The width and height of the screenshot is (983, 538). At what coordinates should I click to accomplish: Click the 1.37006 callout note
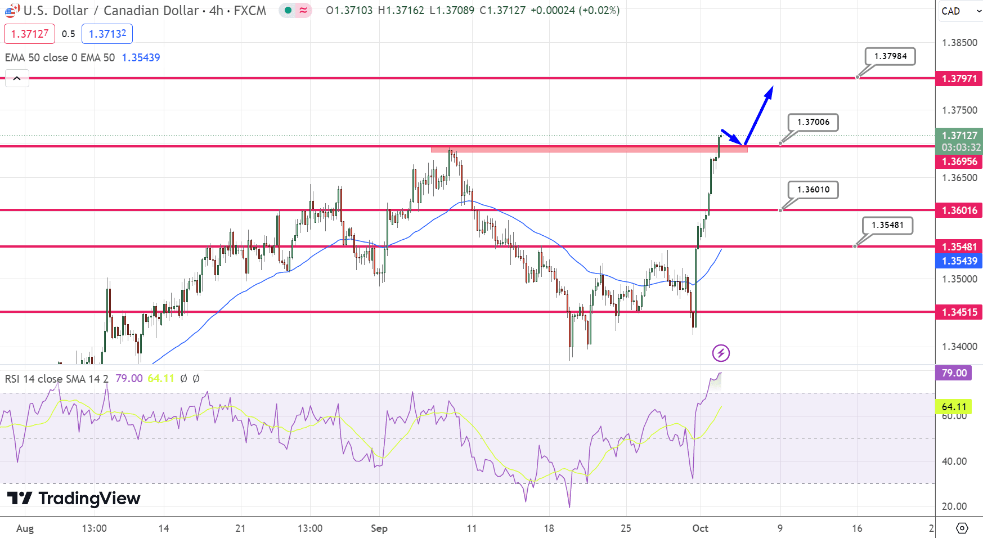pyautogui.click(x=813, y=122)
